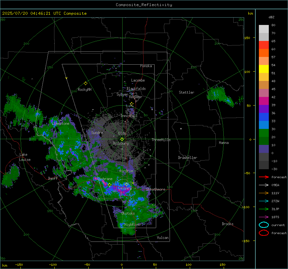Viewport: 288px width, 269px height.
Task: Click the yellow diamond above Calgary label
Action: coord(126,184)
